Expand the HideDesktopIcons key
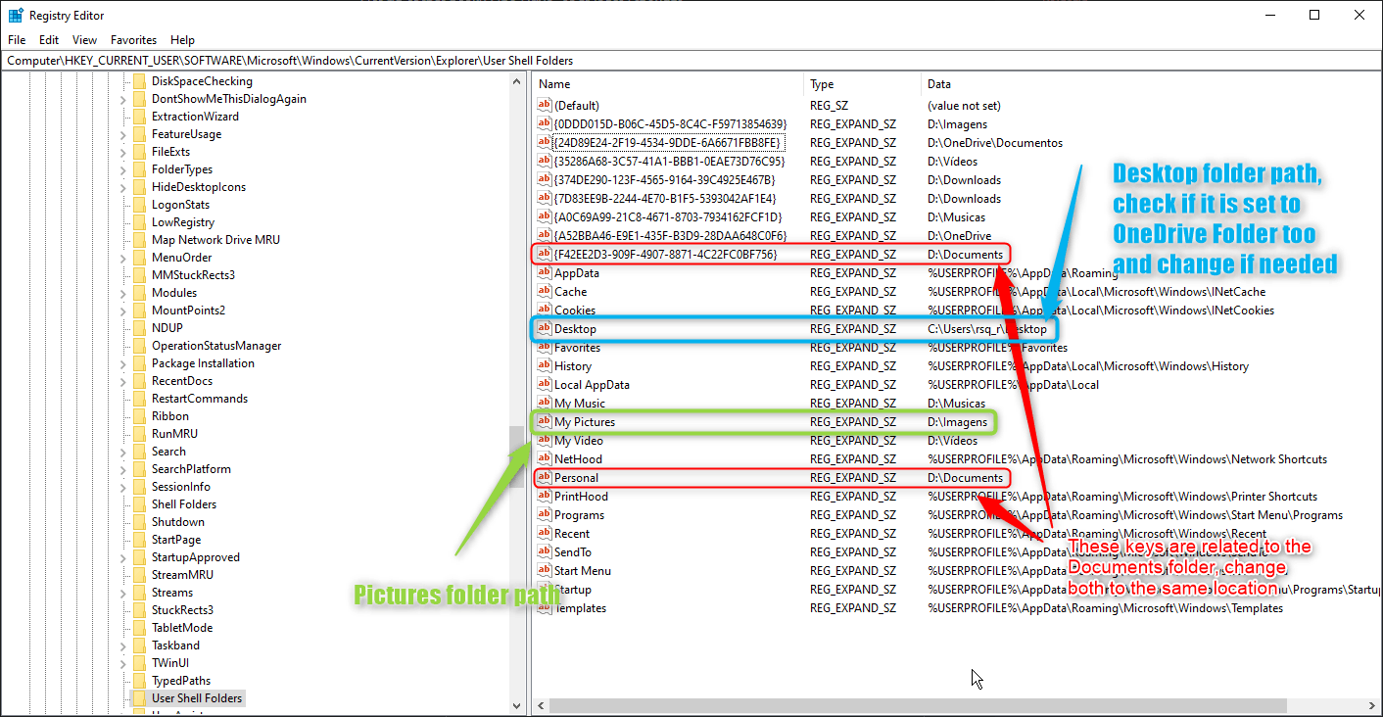1383x717 pixels. [x=123, y=187]
